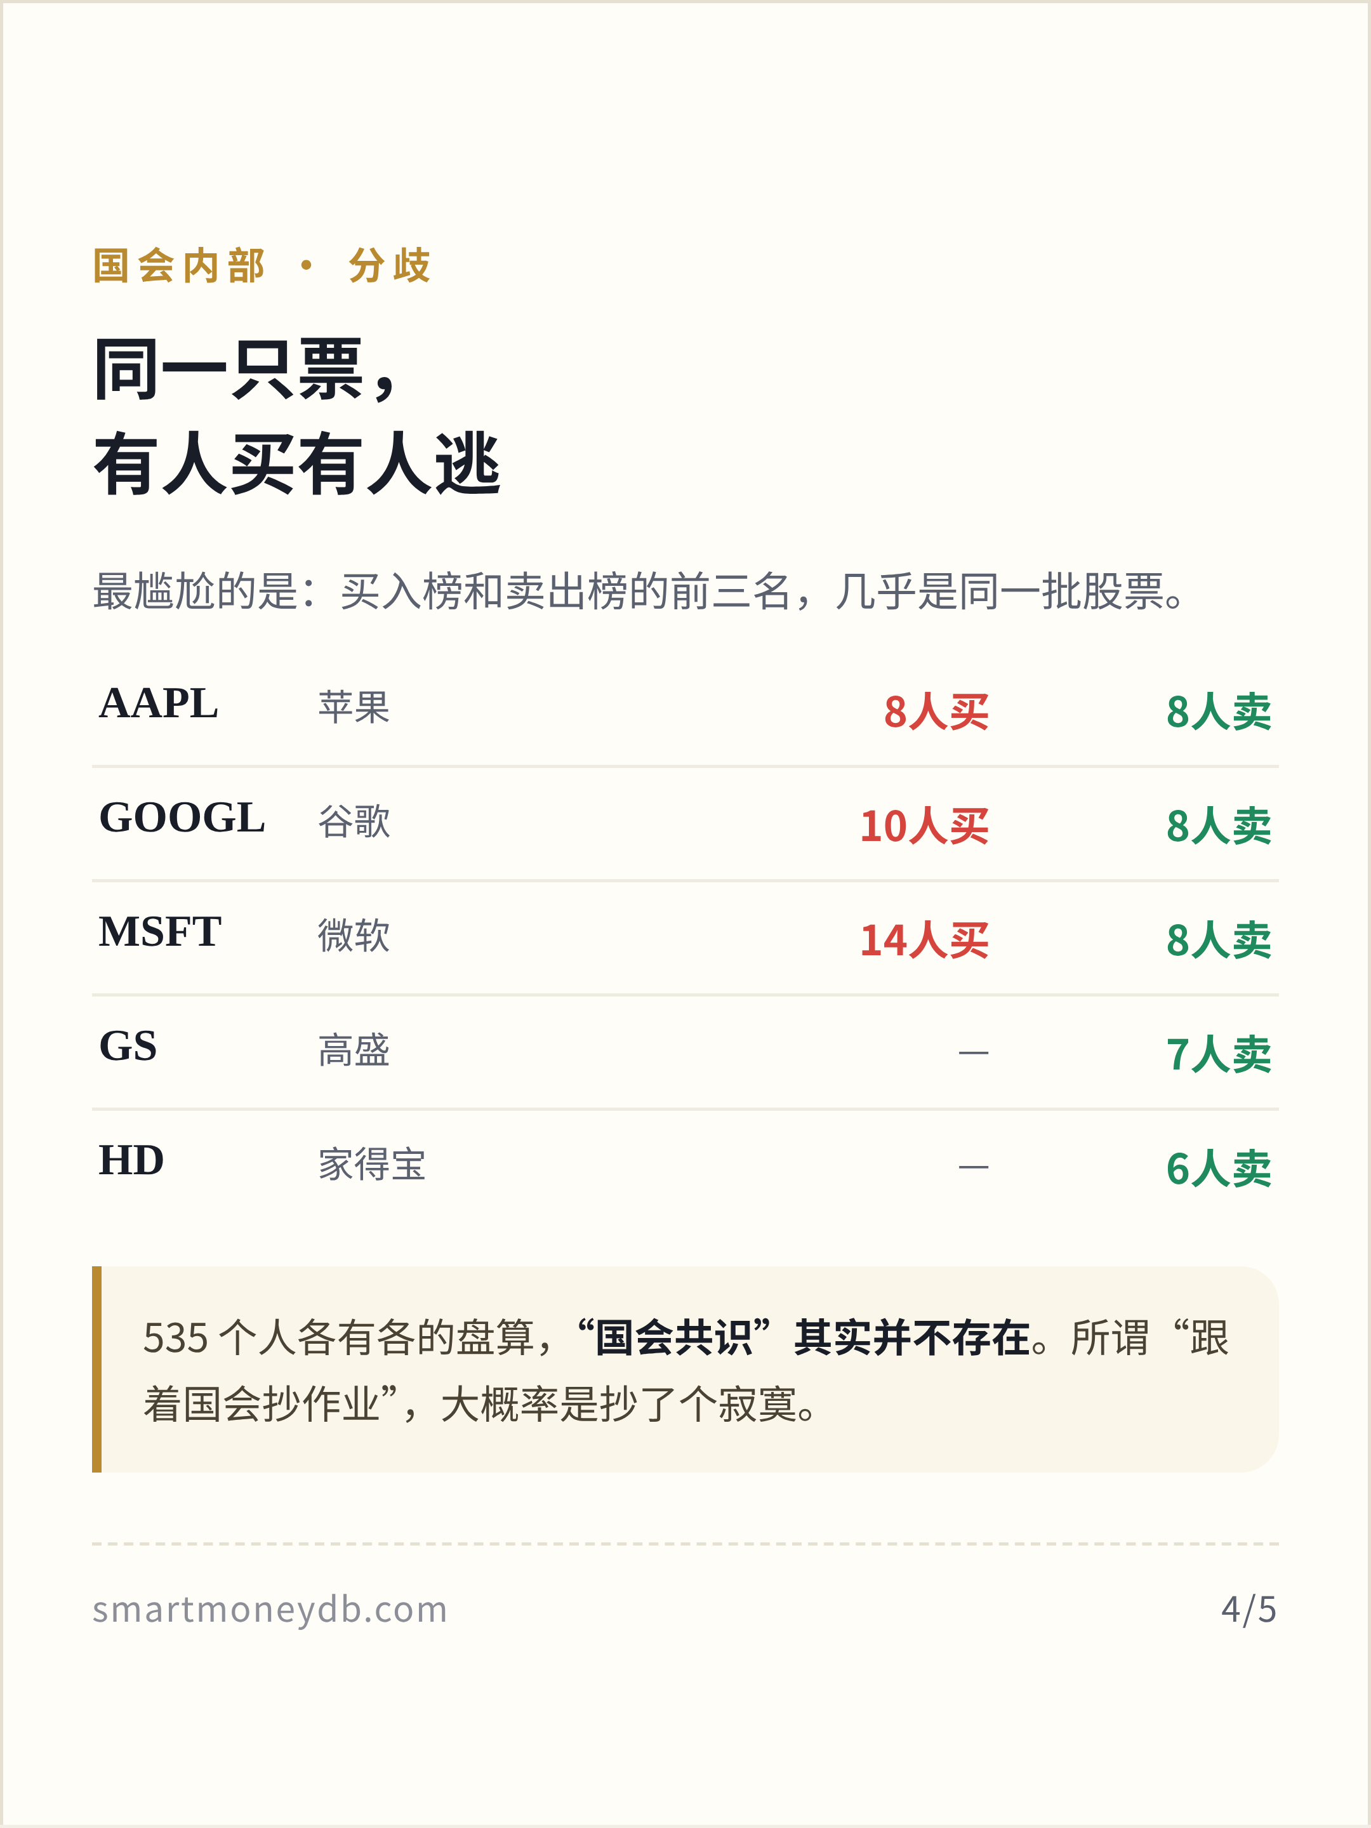Click the 8人卖 value in MSFT row
This screenshot has width=1371, height=1828.
pos(1219,939)
